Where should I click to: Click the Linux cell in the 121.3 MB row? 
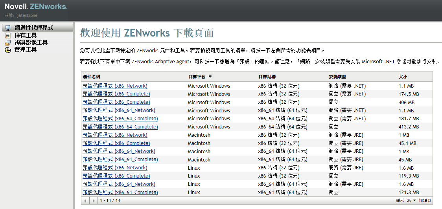pyautogui.click(x=194, y=192)
